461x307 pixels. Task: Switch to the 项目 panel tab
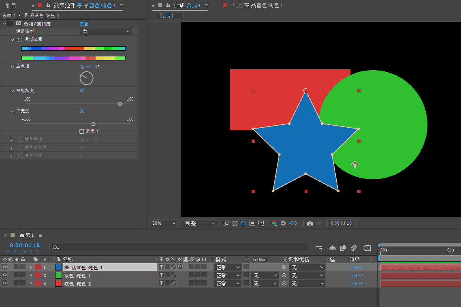pyautogui.click(x=11, y=5)
